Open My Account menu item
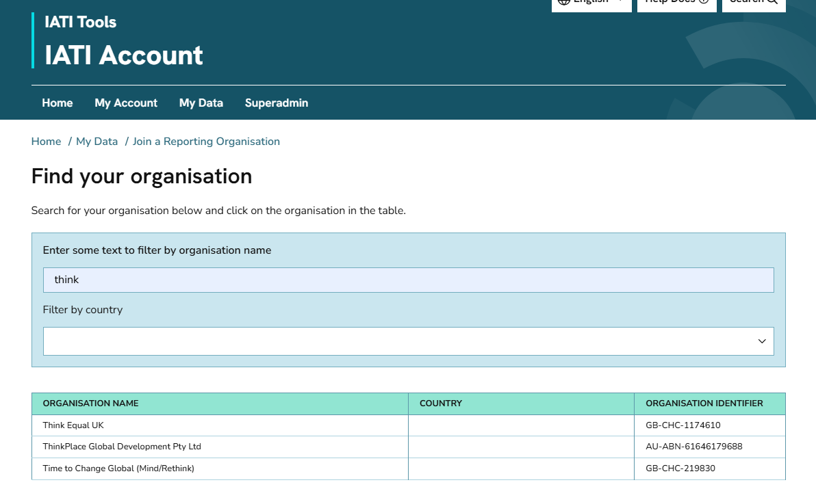816x489 pixels. (x=126, y=103)
